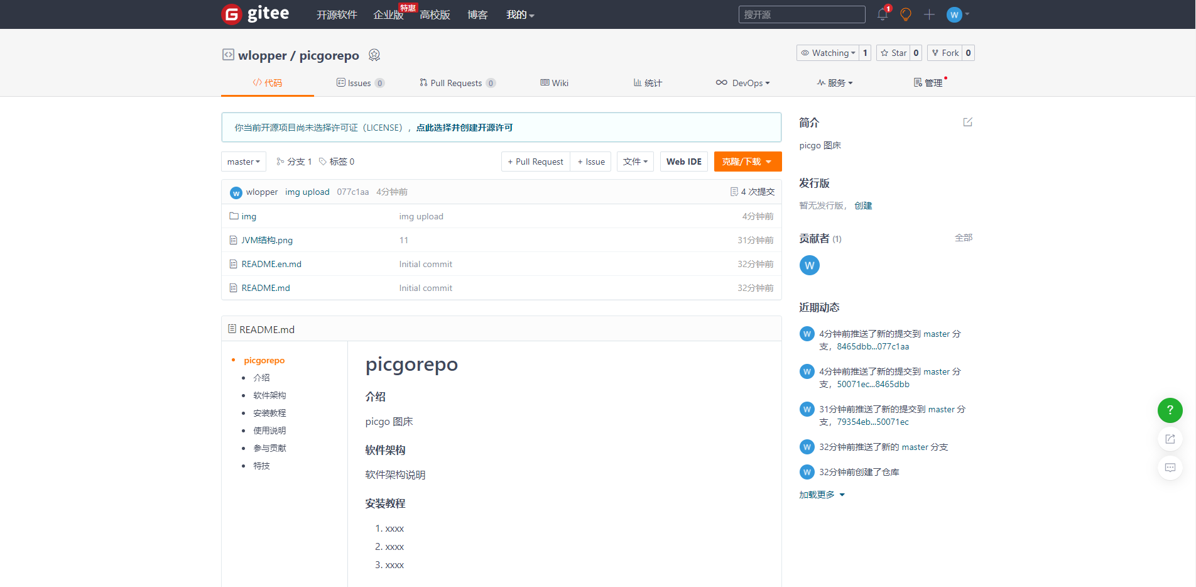1196x587 pixels.
Task: Click contributor avatar W
Action: click(x=809, y=265)
